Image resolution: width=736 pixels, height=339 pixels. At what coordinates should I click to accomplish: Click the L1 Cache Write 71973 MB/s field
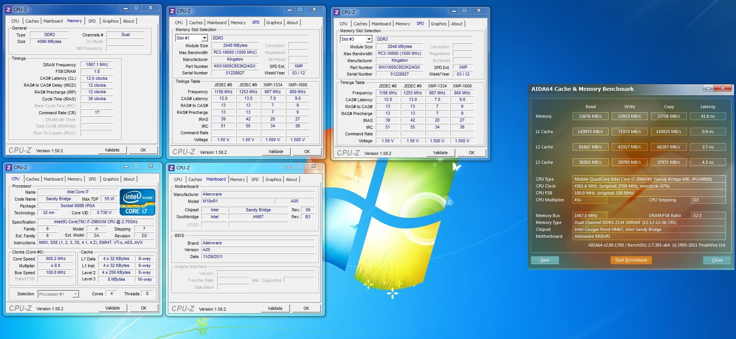pos(629,132)
